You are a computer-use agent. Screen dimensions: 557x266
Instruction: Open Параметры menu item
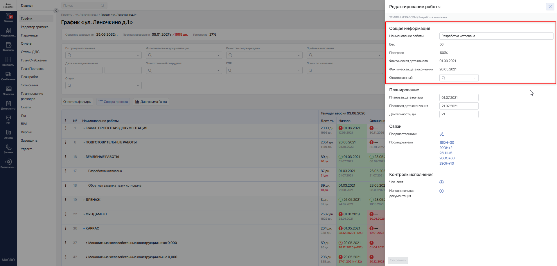(x=30, y=35)
